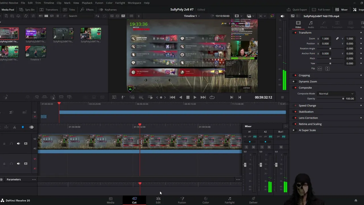This screenshot has width=364, height=205.
Task: Adjust the Rotation Angle slider handle
Action: click(x=330, y=49)
